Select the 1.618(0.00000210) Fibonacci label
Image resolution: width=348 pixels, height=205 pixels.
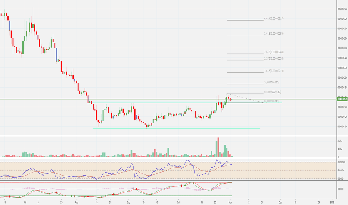(274, 71)
